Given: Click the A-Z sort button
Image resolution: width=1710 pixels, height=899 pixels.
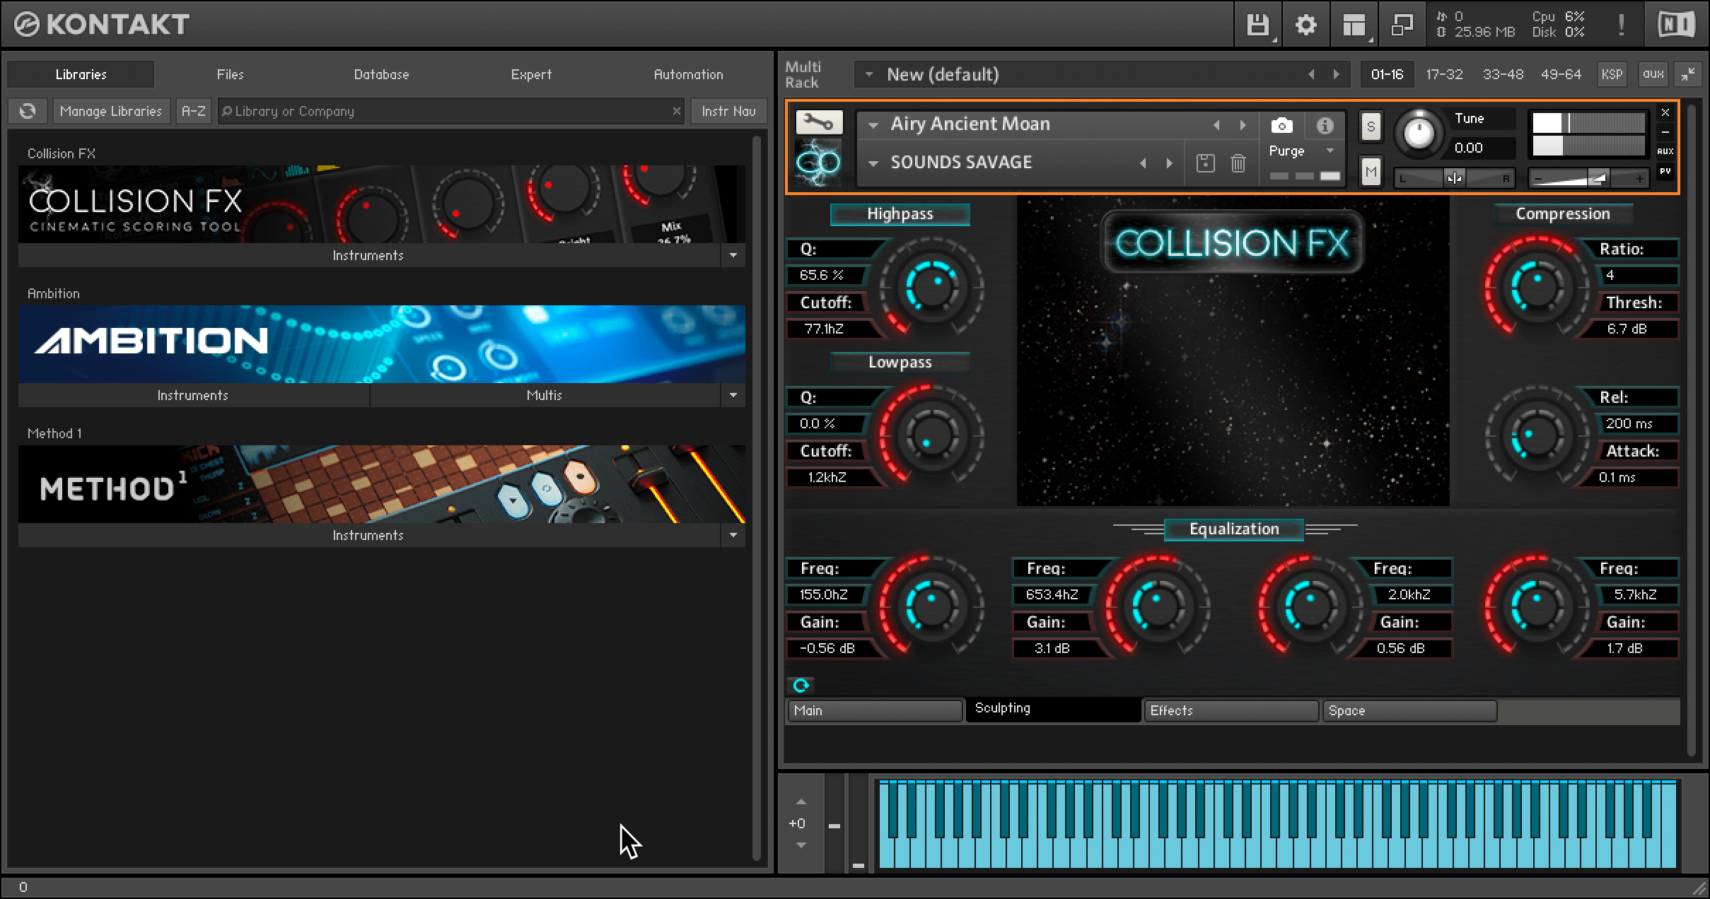Looking at the screenshot, I should [x=193, y=111].
